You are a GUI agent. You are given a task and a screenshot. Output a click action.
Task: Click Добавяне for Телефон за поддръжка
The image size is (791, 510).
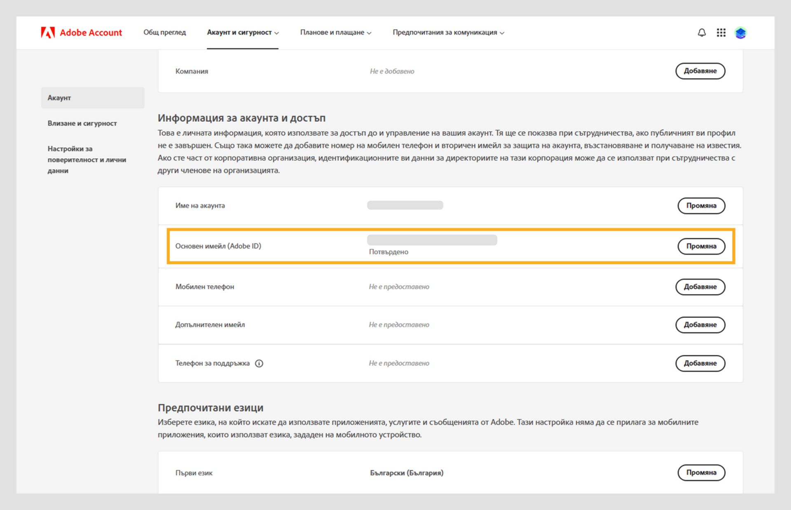coord(700,363)
